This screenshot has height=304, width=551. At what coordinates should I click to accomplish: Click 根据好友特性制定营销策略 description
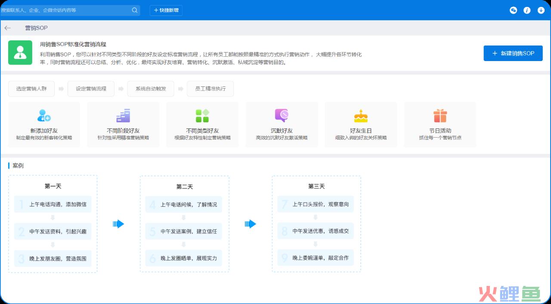tap(202, 138)
